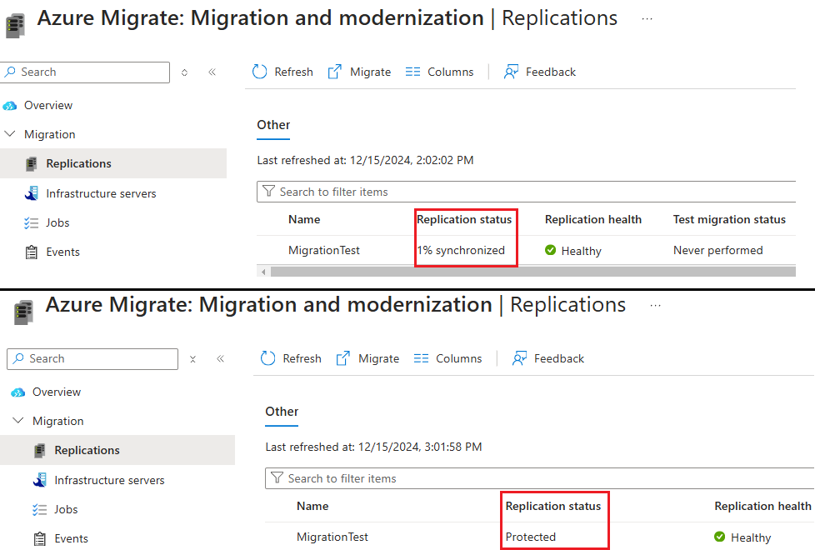Click 'Protected' status cell
This screenshot has height=550, width=815.
[x=531, y=537]
